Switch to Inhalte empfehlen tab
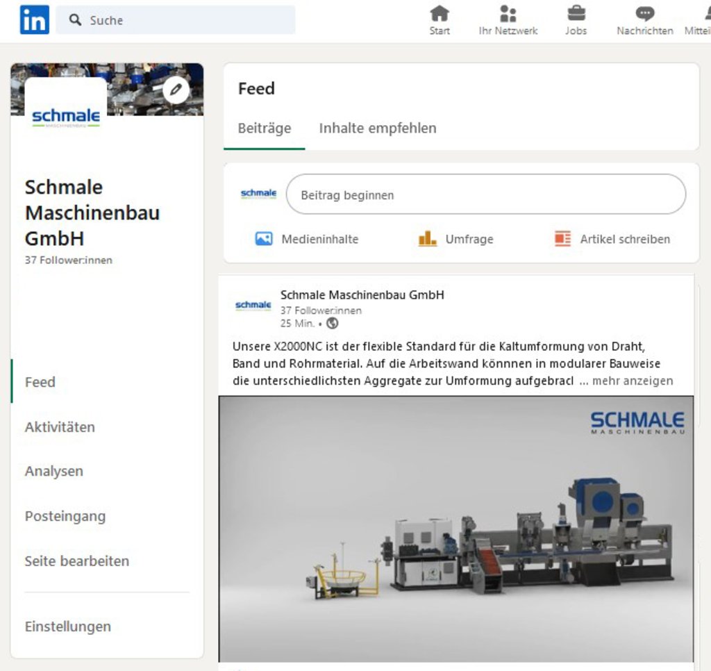Screen dimensions: 711x671 click(378, 129)
